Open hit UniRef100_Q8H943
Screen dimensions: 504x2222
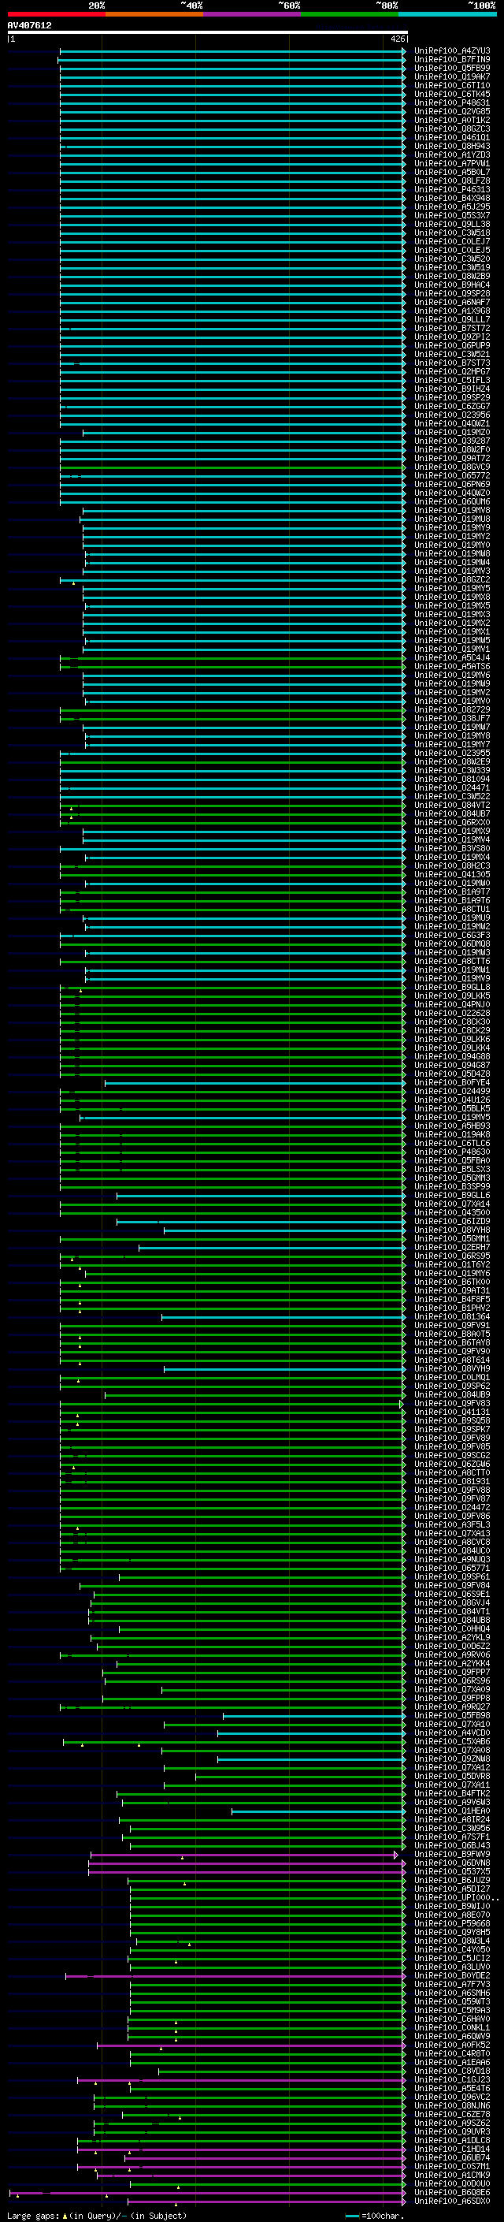point(452,146)
